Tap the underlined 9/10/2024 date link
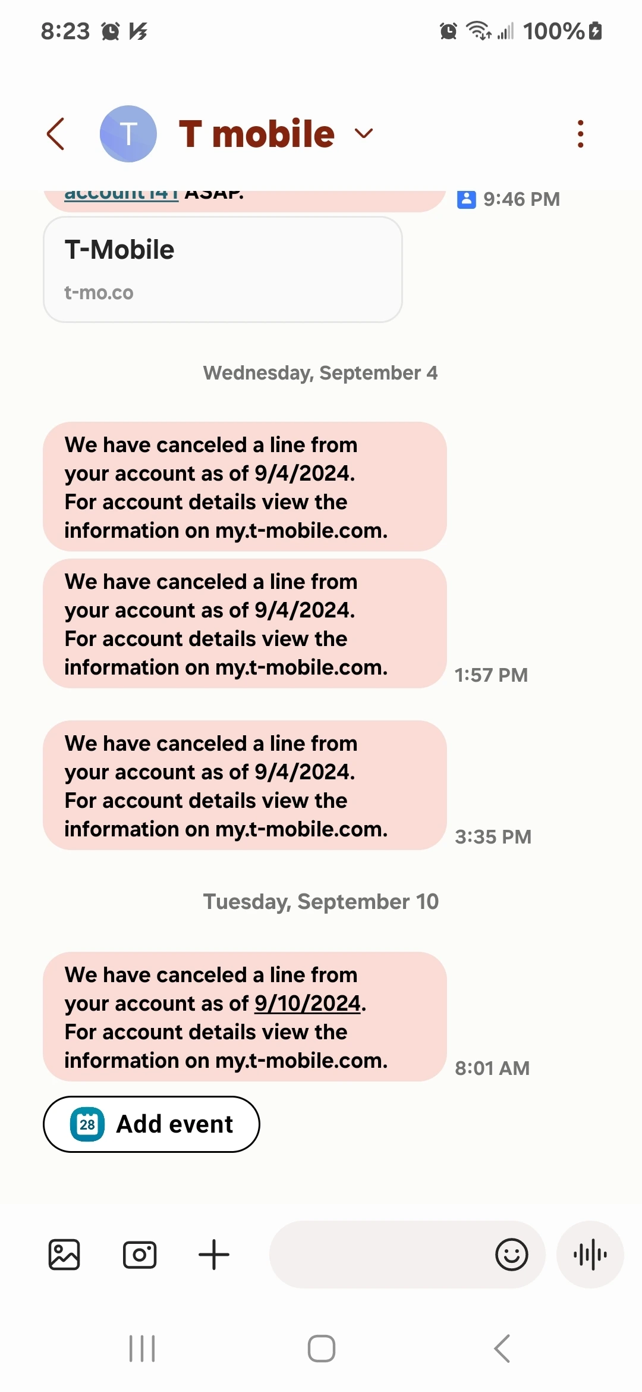Image resolution: width=642 pixels, height=1392 pixels. tap(307, 1004)
